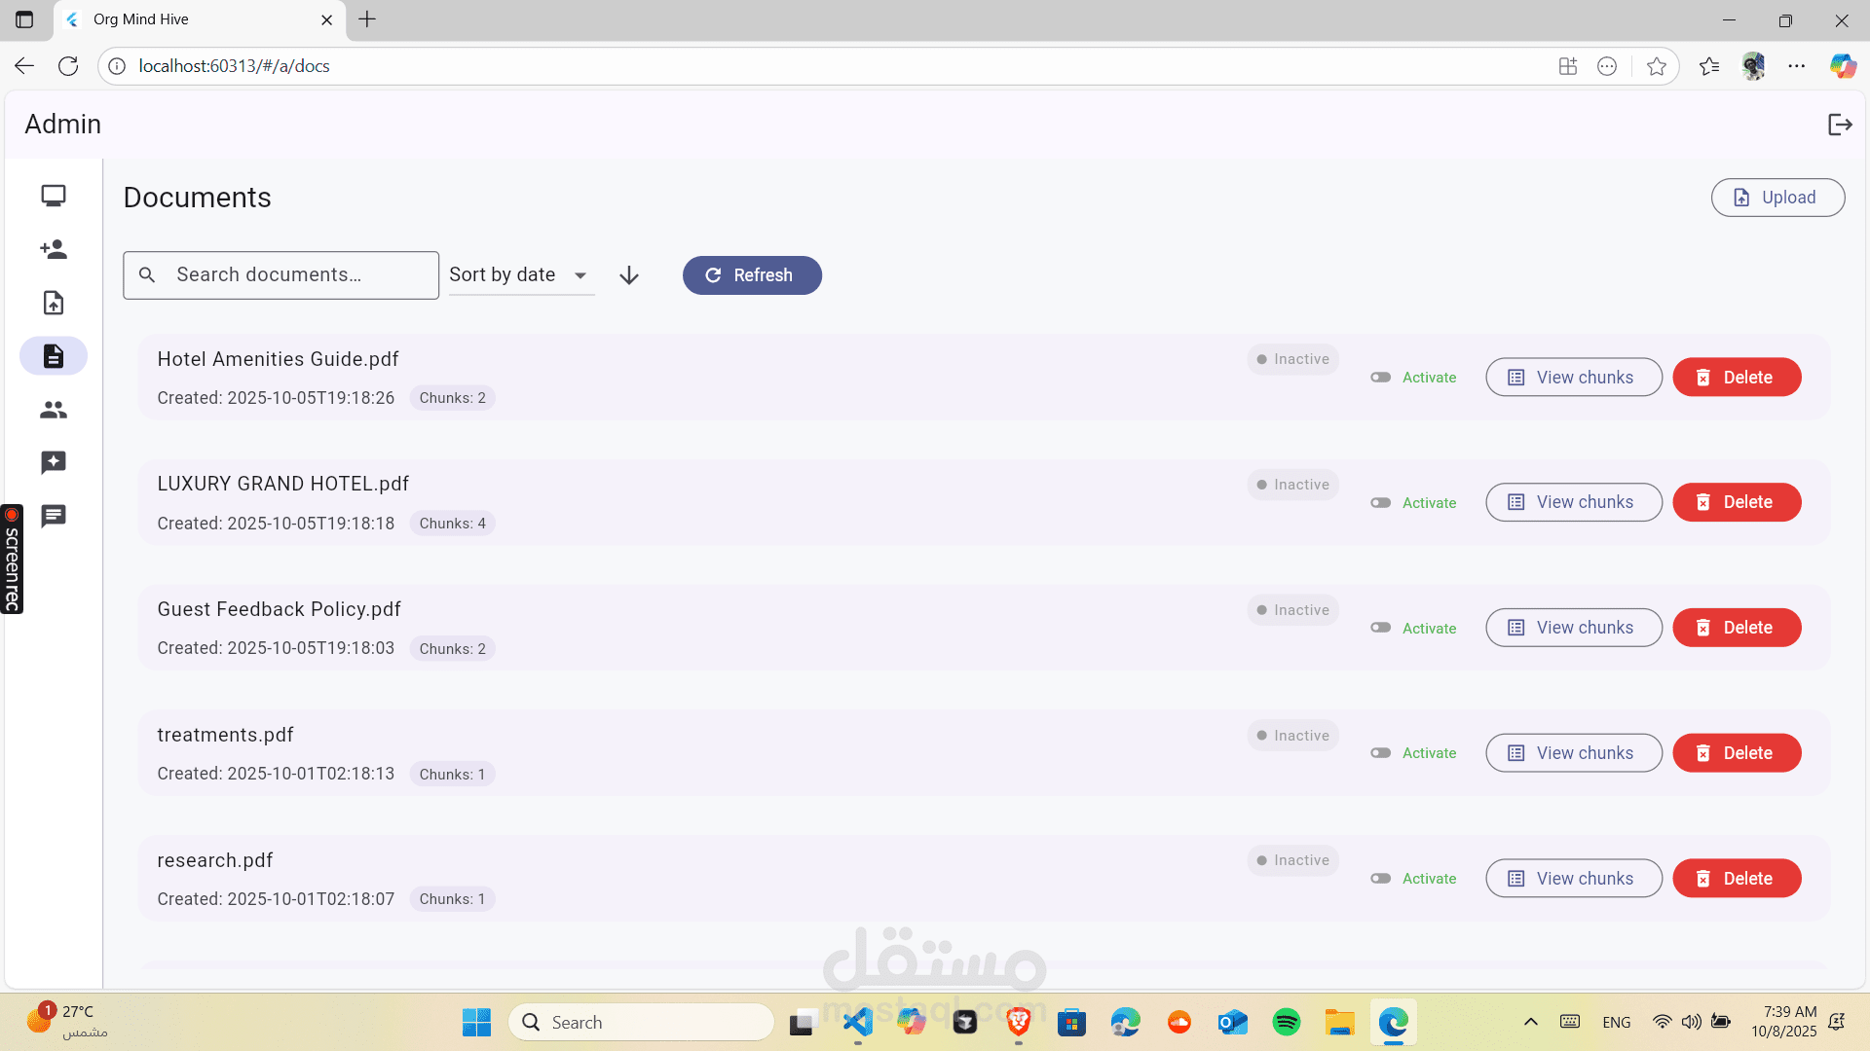Open the upload file sidebar icon
Screen dimensions: 1870x1051
54,303
